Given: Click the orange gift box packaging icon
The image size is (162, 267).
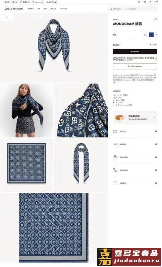Looking at the screenshot, I should point(120,117).
